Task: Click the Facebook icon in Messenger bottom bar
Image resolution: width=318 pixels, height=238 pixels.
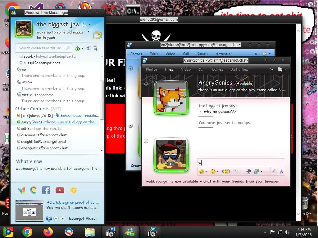Action: pos(46,190)
